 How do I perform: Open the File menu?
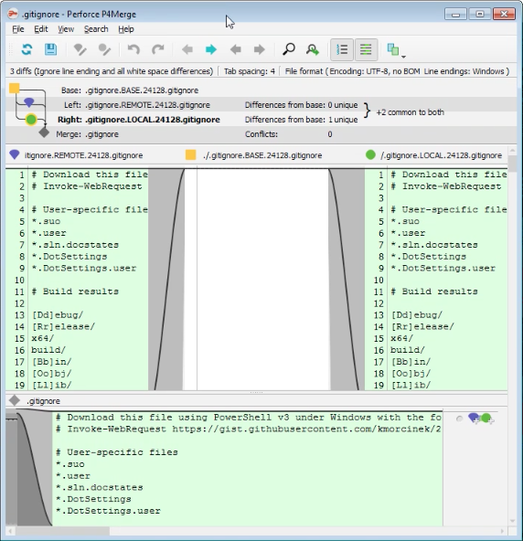click(x=18, y=29)
